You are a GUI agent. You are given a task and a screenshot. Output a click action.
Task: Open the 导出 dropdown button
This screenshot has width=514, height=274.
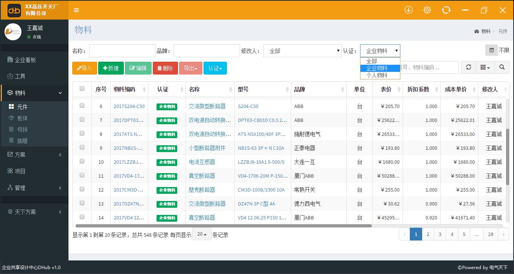(191, 68)
